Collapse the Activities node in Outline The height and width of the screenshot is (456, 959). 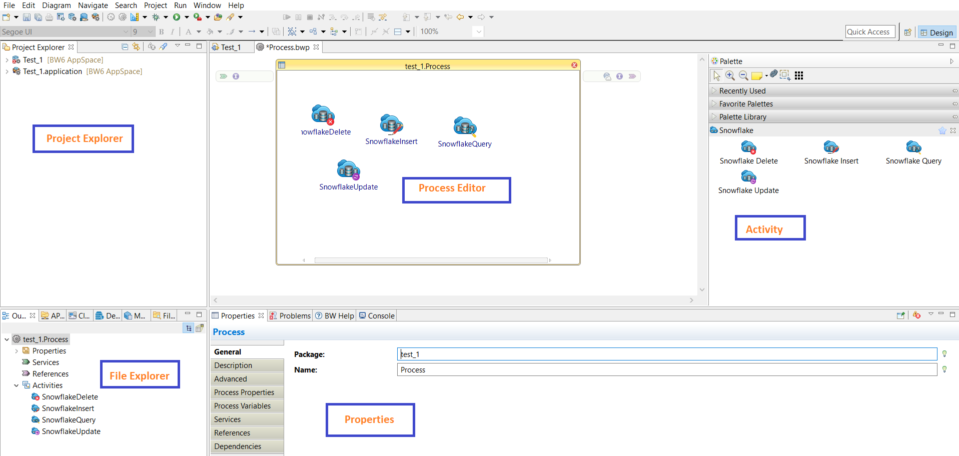(x=16, y=385)
